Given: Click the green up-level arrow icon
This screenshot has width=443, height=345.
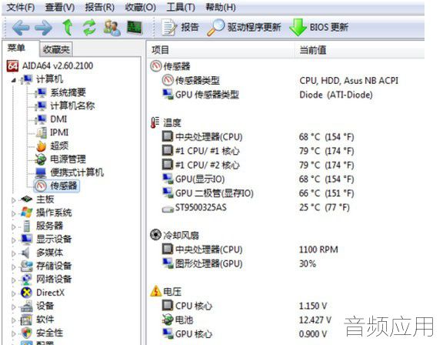Looking at the screenshot, I should point(67,28).
